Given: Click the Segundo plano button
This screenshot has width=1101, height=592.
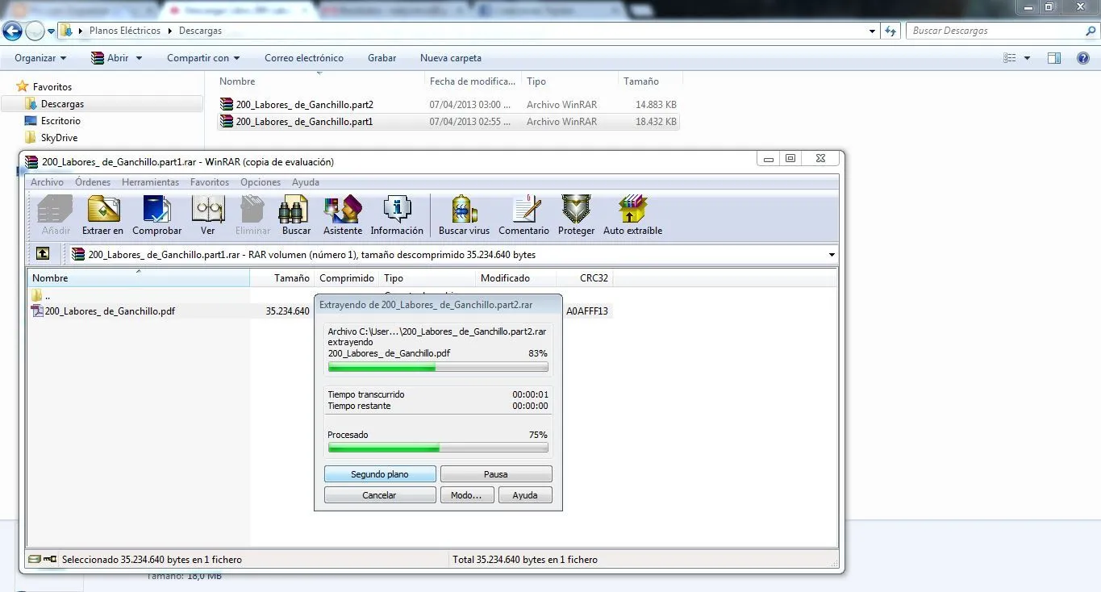Looking at the screenshot, I should coord(380,474).
